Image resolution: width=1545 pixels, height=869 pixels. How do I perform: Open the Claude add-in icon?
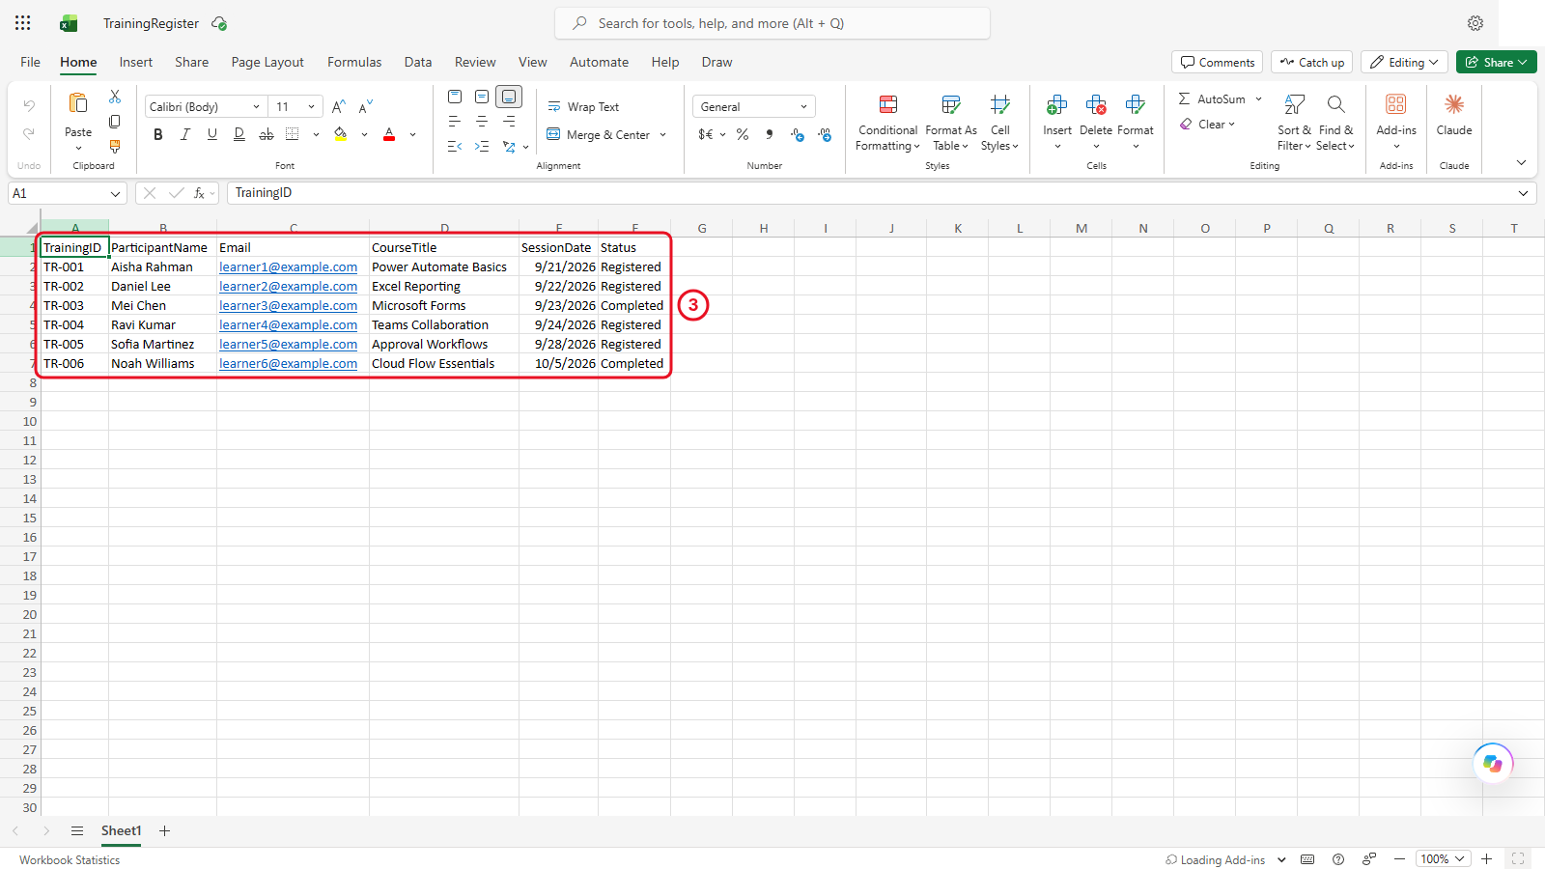click(x=1454, y=104)
